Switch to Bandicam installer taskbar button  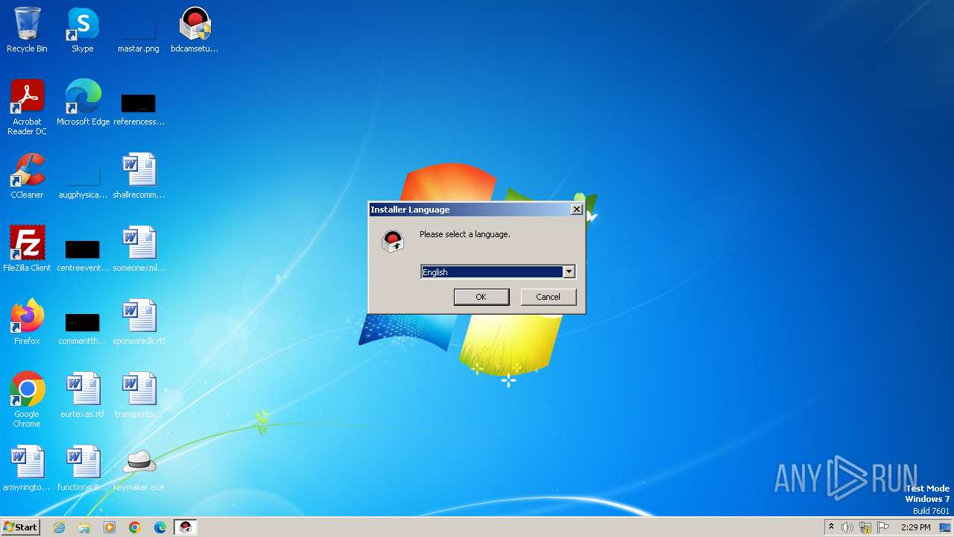(186, 527)
